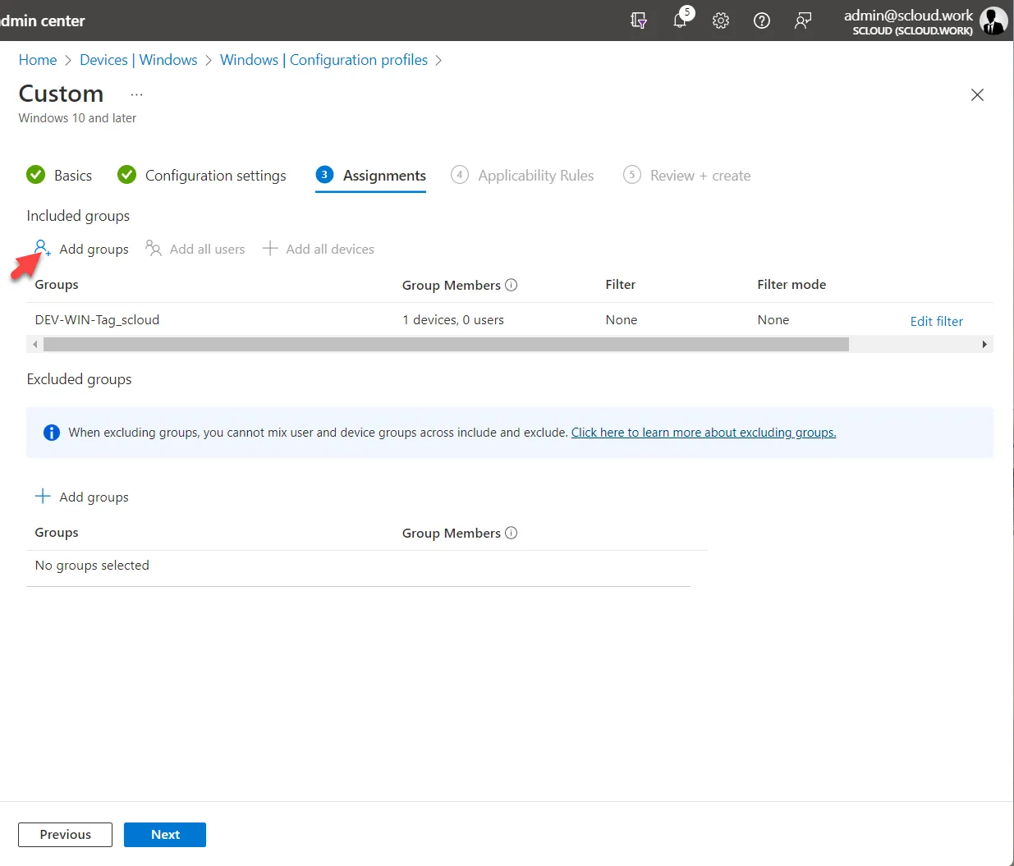Open portal settings gear icon
This screenshot has width=1014, height=866.
pos(721,21)
